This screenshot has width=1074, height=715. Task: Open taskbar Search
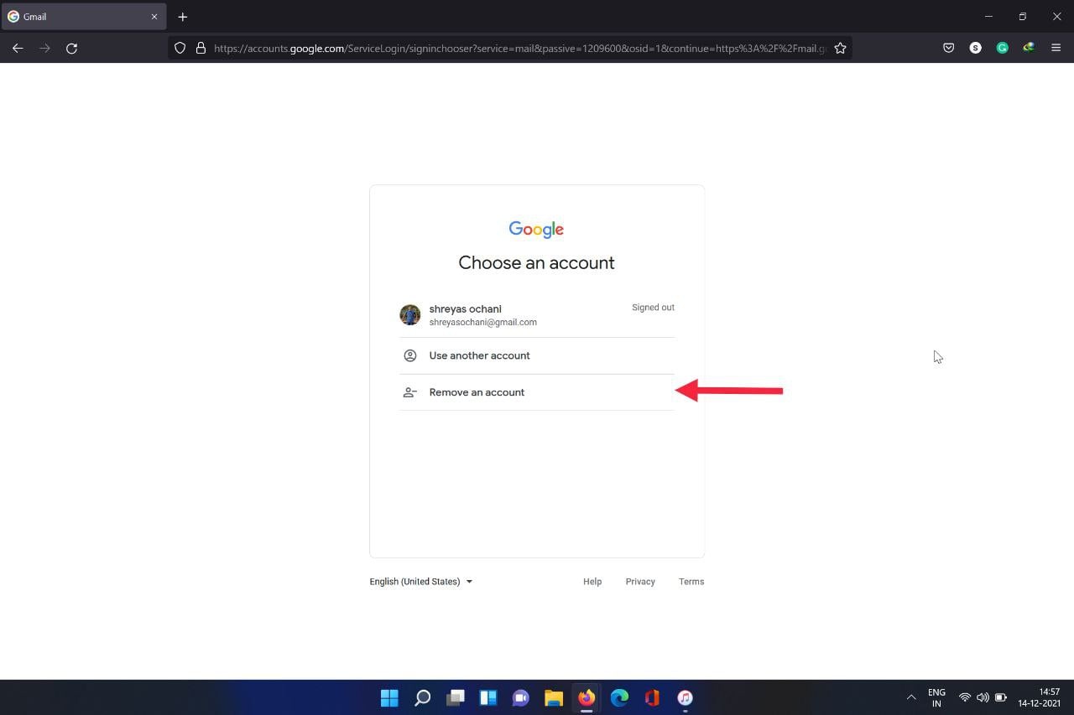point(423,697)
